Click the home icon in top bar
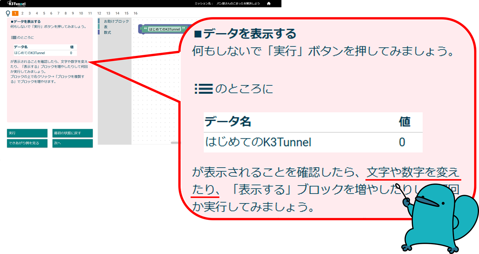 [269, 3]
